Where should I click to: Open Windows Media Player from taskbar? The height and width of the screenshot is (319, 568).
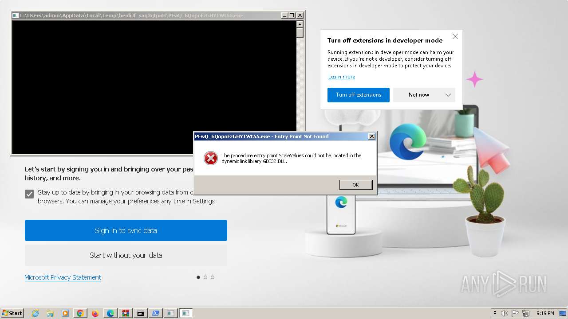click(x=65, y=313)
